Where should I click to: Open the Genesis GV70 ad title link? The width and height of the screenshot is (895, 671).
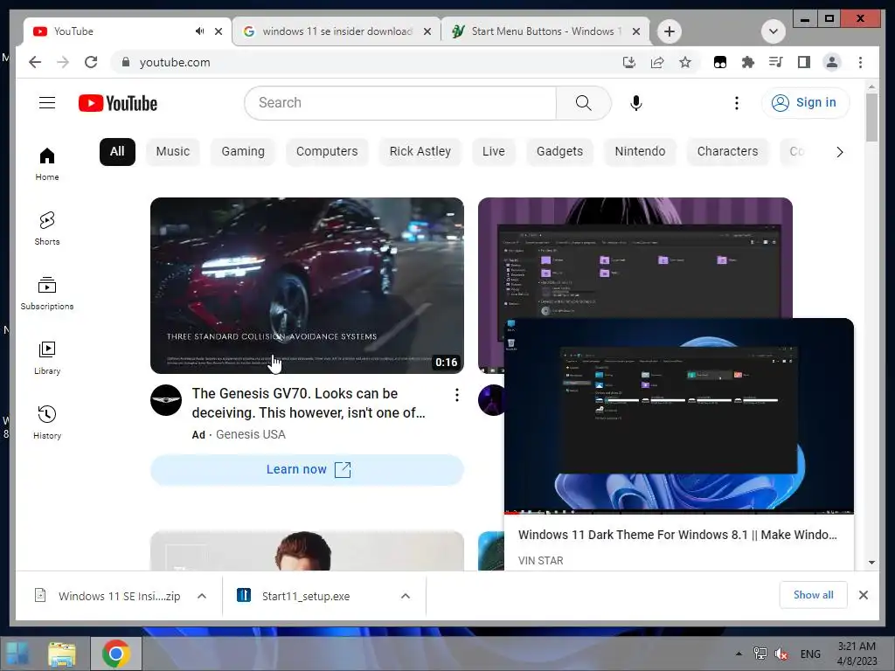click(309, 403)
